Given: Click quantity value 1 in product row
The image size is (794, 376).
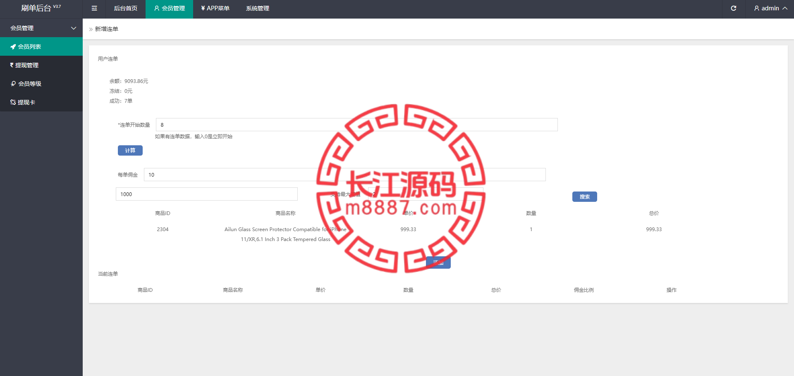Looking at the screenshot, I should coord(531,229).
